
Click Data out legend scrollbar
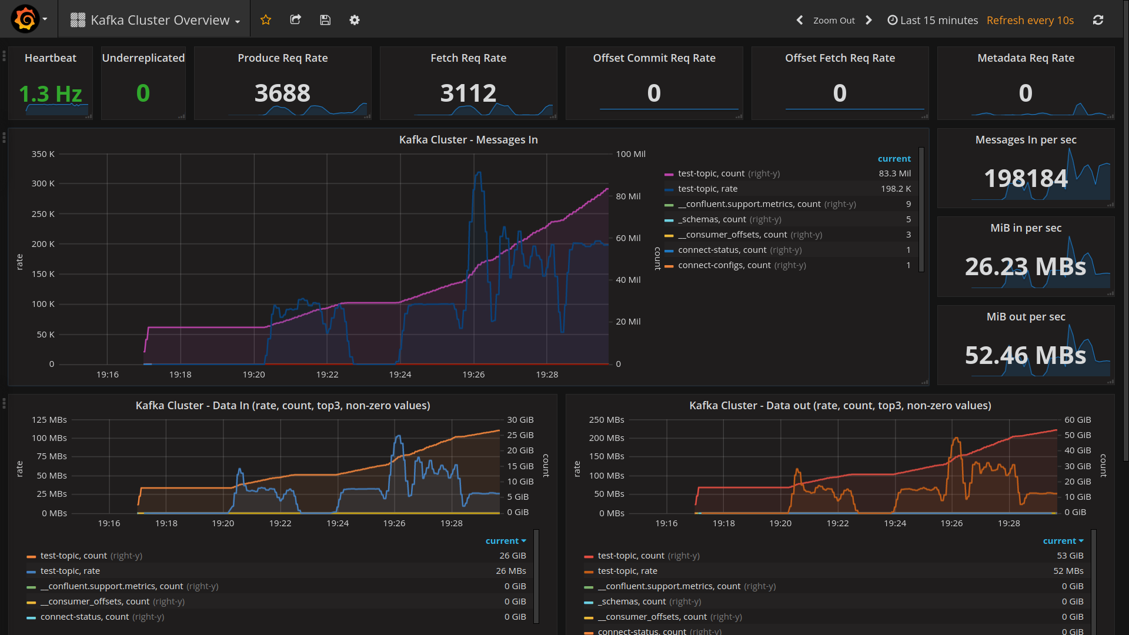point(1094,582)
